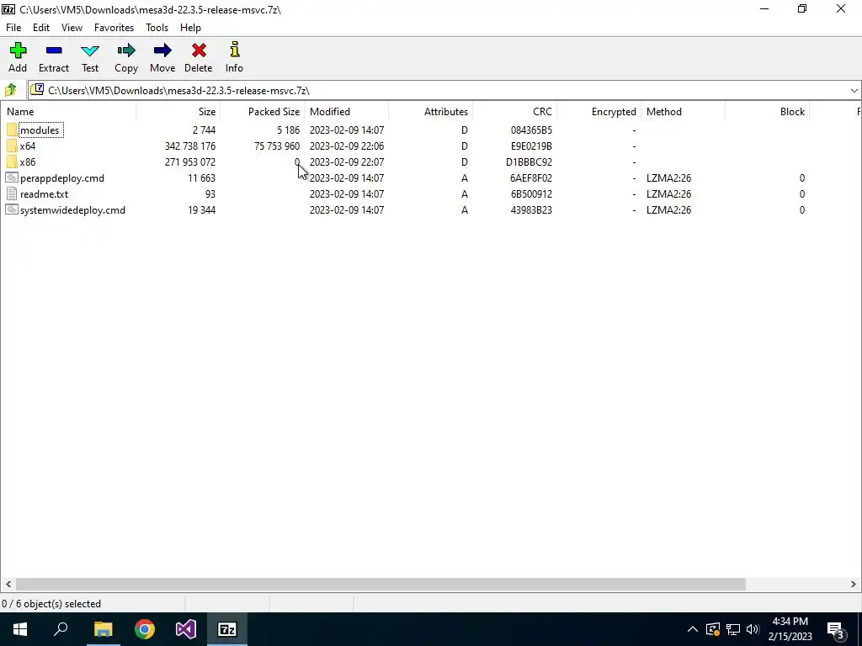
Task: Open the volume control in tray
Action: pyautogui.click(x=753, y=629)
